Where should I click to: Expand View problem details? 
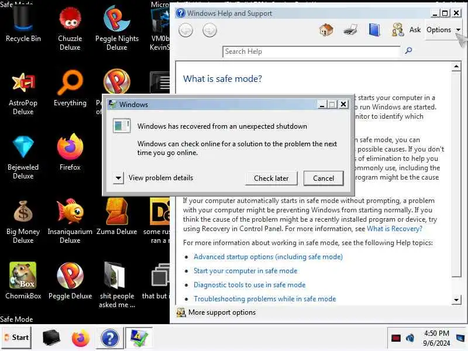[x=118, y=178]
